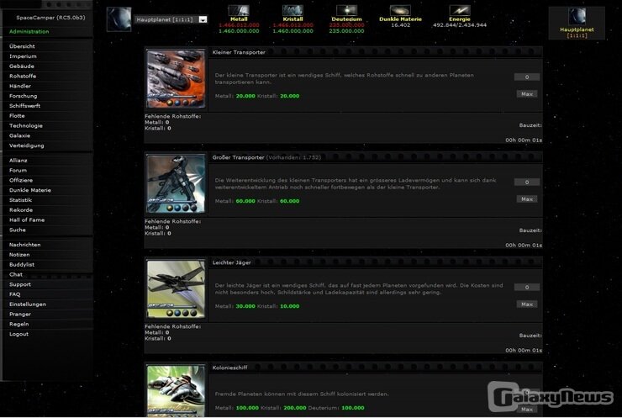The width and height of the screenshot is (622, 418).
Task: Open Flotte menu entry
Action: point(17,116)
